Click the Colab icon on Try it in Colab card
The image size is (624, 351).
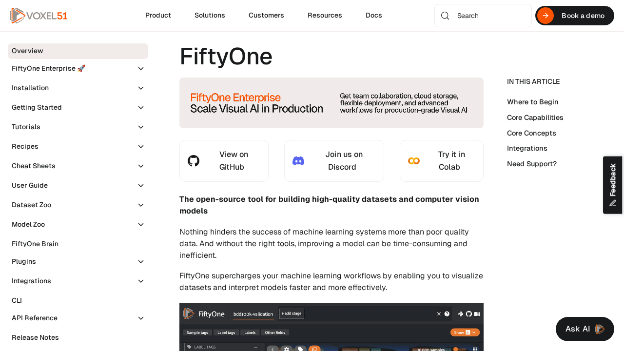click(x=413, y=161)
